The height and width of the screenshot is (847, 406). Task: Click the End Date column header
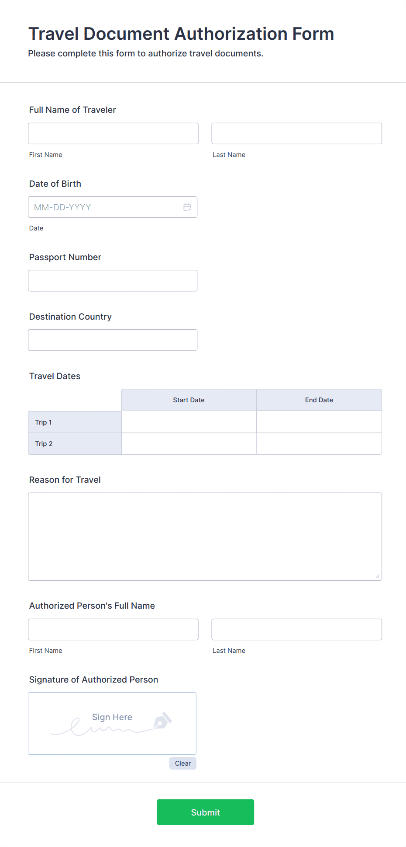tap(319, 400)
